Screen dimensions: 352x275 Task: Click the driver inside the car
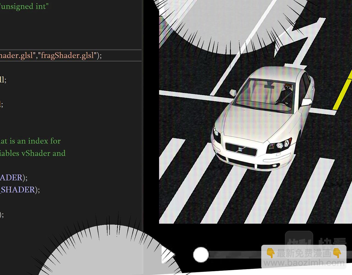click(286, 95)
